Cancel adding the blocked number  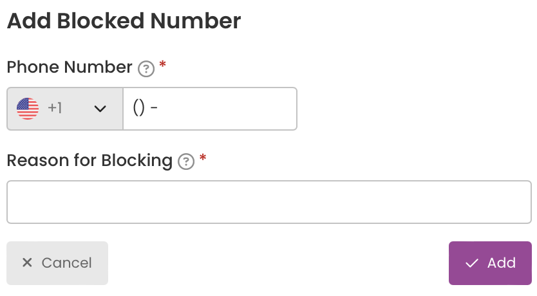pos(57,263)
